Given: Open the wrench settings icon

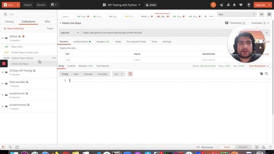Looking at the screenshot, I should coord(228,5).
